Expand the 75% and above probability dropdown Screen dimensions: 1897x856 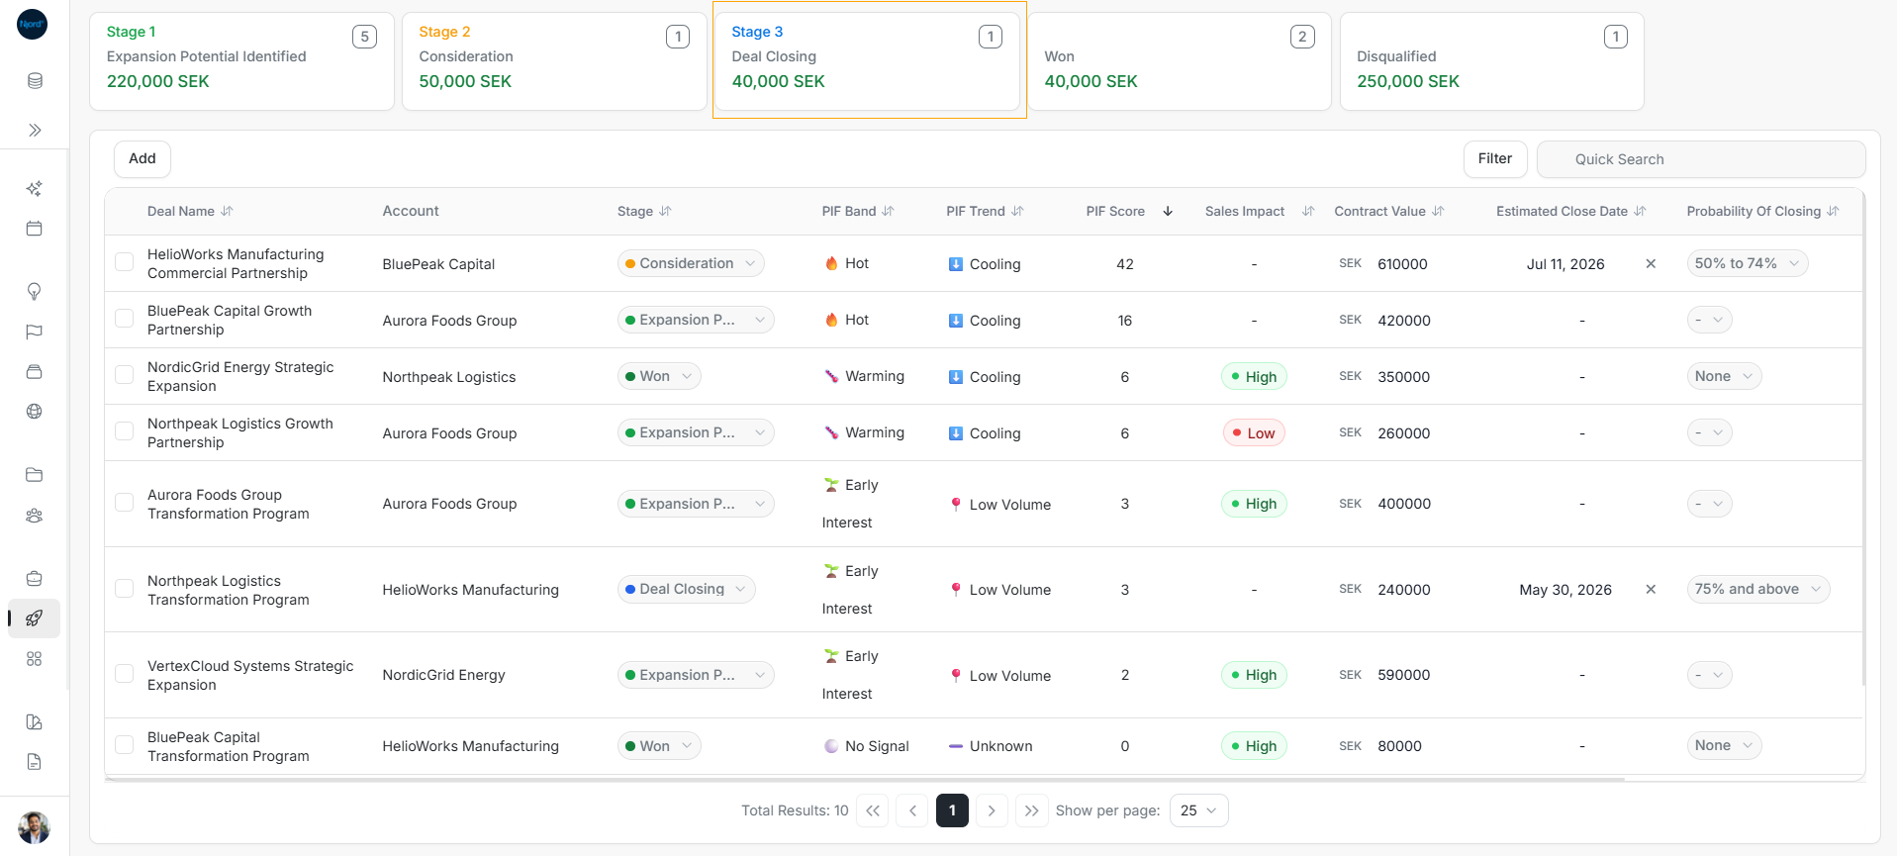click(1757, 589)
